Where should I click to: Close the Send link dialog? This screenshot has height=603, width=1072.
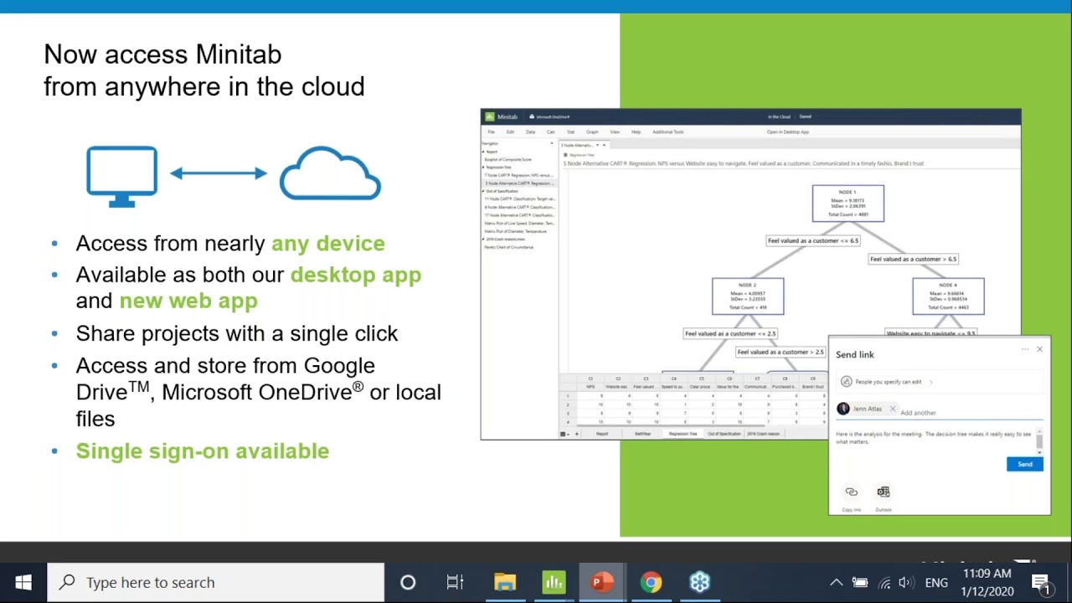[x=1040, y=349]
